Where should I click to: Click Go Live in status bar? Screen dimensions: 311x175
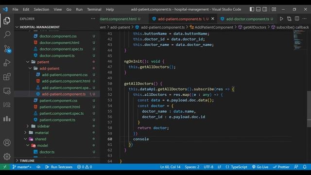tap(260, 167)
